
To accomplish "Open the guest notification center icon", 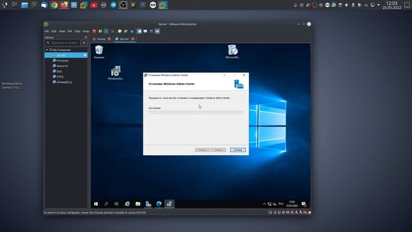I will 304,204.
